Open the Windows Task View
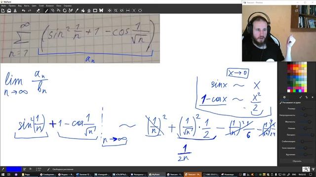316x177 pixels. click(9, 175)
